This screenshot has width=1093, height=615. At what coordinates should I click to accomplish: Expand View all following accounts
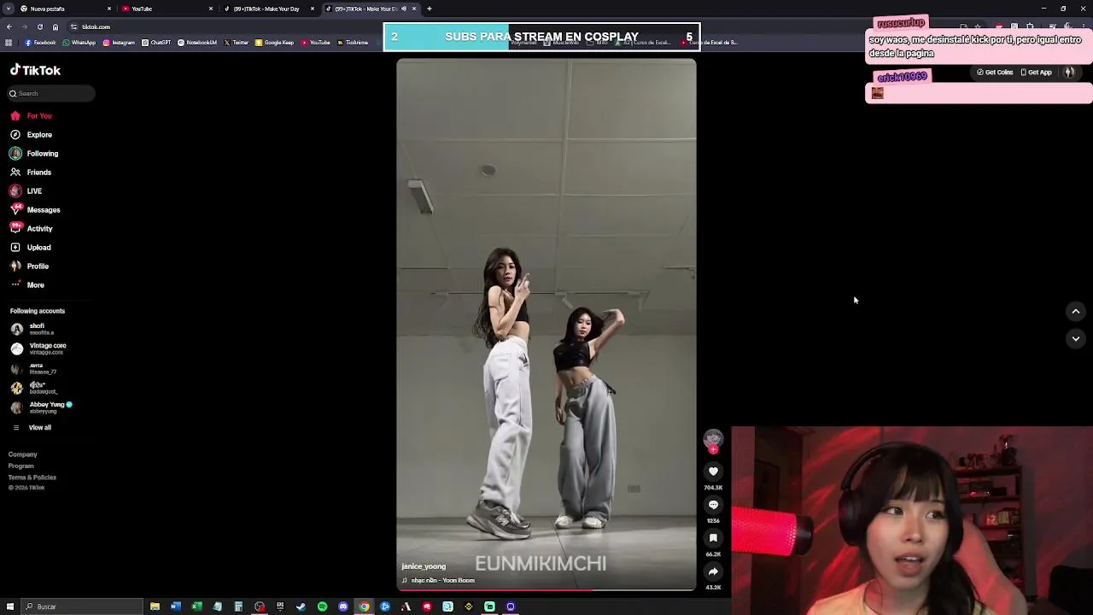[32, 427]
